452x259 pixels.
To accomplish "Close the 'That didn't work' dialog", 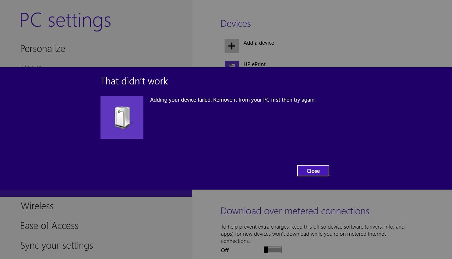I will pos(313,171).
